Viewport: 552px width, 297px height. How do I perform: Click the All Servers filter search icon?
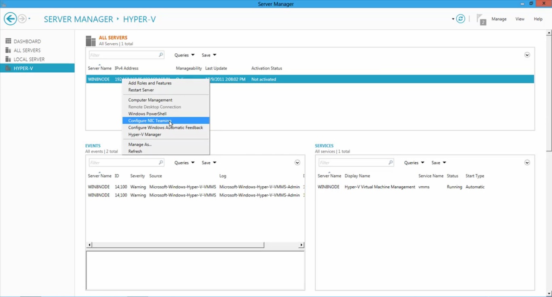click(x=161, y=55)
